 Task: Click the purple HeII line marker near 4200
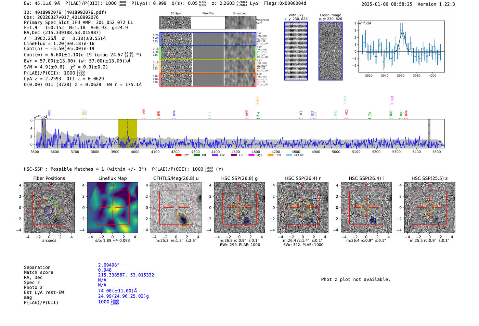tap(174, 114)
